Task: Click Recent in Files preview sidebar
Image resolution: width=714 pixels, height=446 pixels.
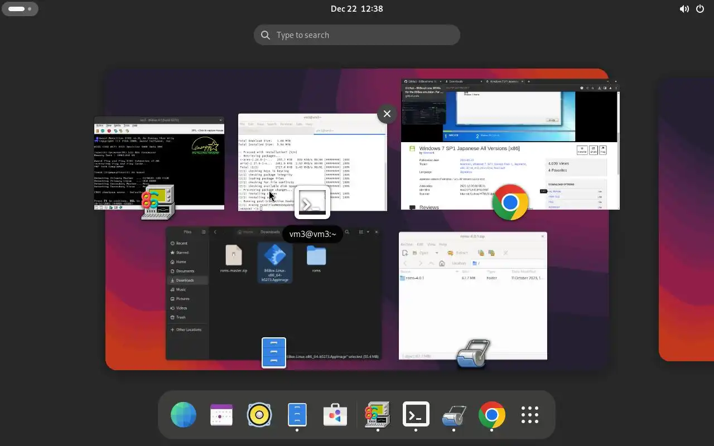Action: pos(182,244)
